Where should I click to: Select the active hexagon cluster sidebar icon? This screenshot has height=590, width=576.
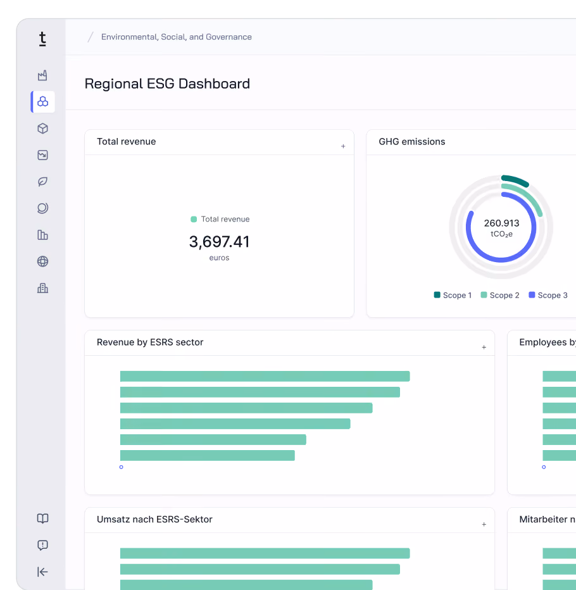(x=42, y=101)
